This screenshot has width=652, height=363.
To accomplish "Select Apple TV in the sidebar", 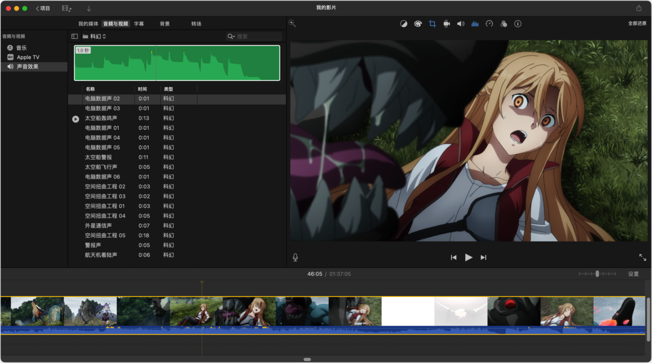I will [28, 58].
